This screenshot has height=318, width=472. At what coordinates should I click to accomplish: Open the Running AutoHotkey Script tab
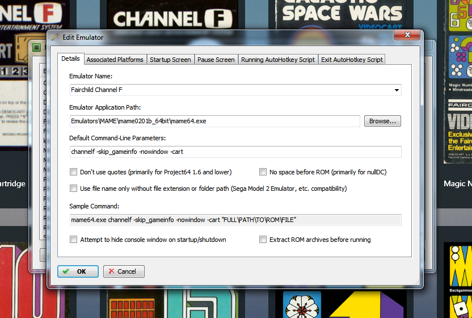277,60
